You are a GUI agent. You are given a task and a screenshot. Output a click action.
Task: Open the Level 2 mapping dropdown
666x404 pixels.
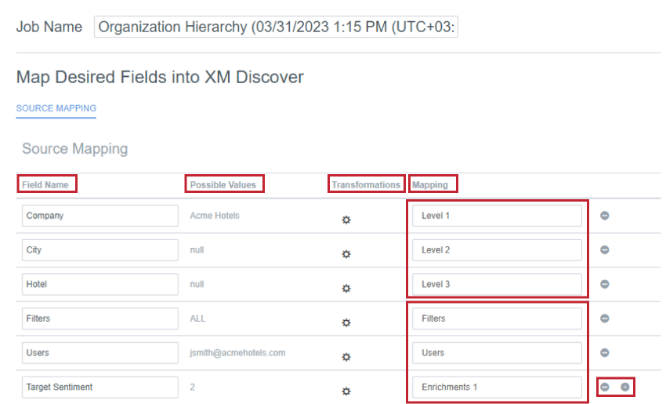[497, 249]
